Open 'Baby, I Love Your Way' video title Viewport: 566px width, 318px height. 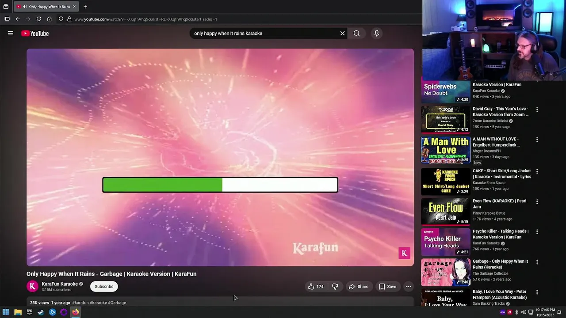coord(500,295)
